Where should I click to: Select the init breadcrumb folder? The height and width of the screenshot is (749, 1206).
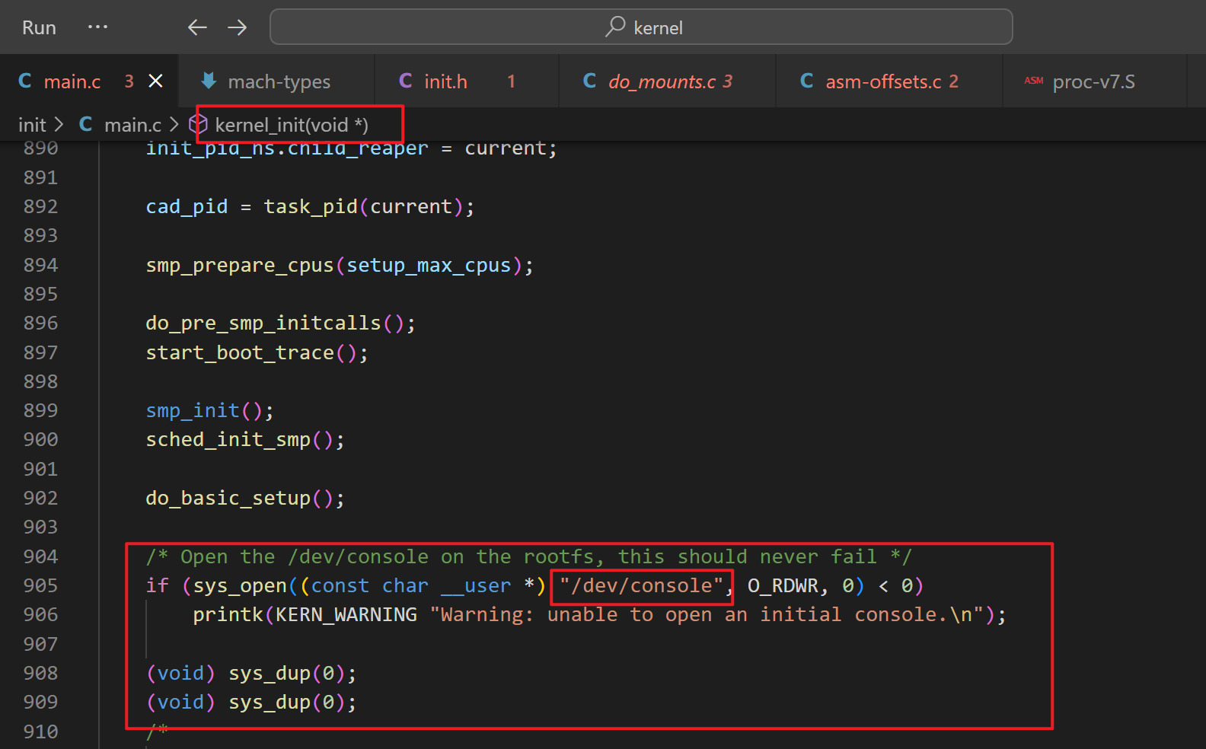(32, 125)
